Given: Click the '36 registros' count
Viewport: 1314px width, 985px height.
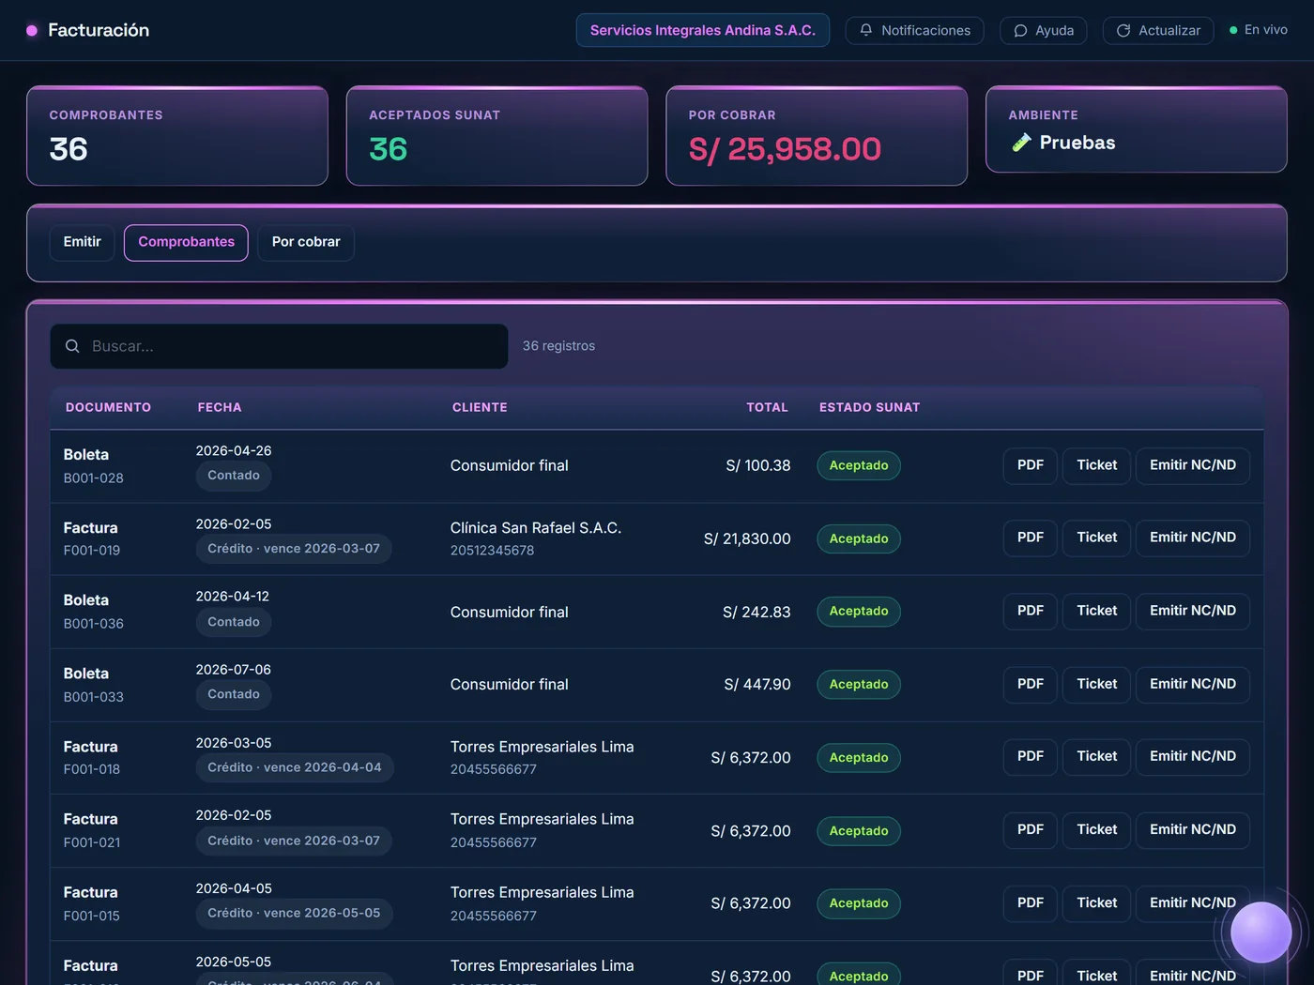Looking at the screenshot, I should pyautogui.click(x=558, y=346).
